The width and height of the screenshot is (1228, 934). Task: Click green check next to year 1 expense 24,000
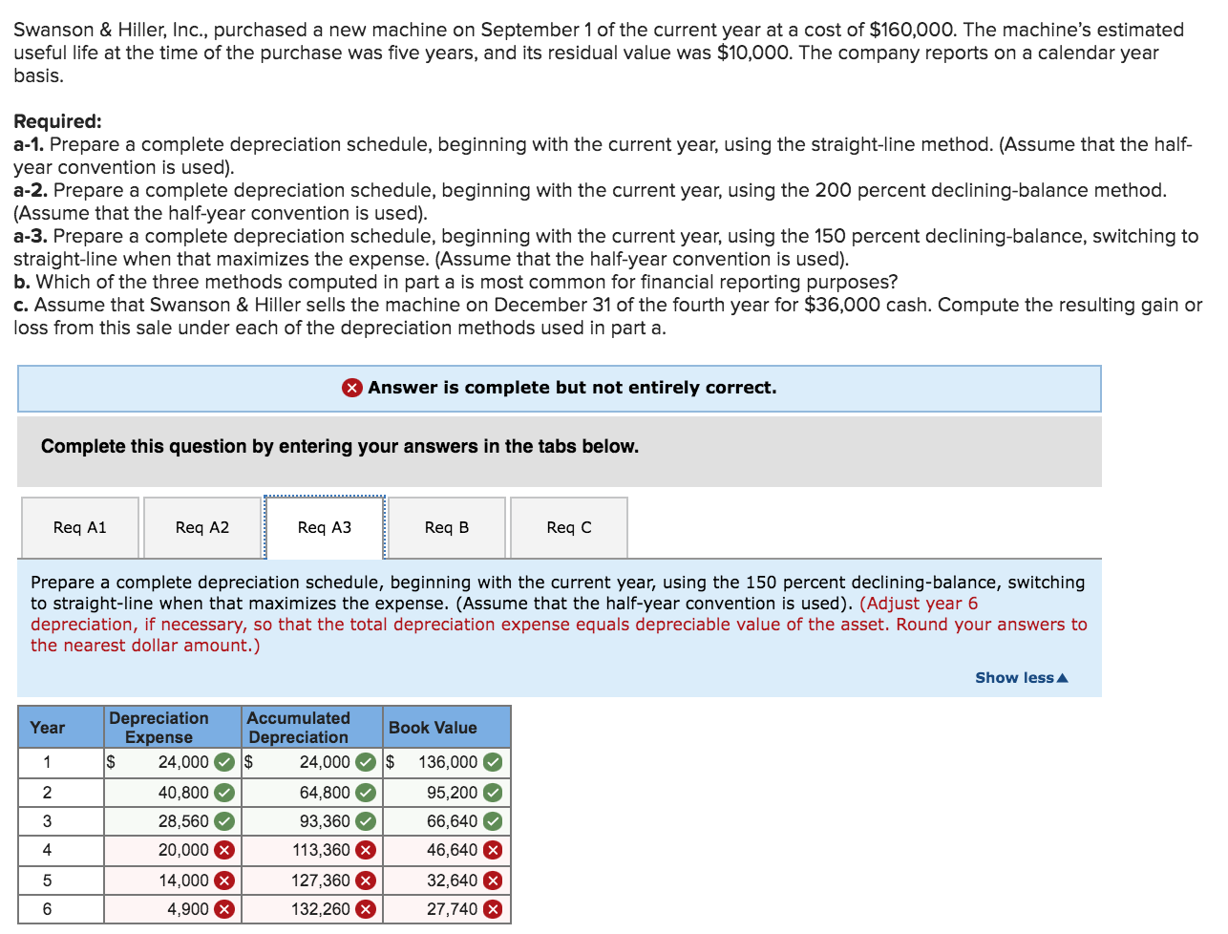224,762
